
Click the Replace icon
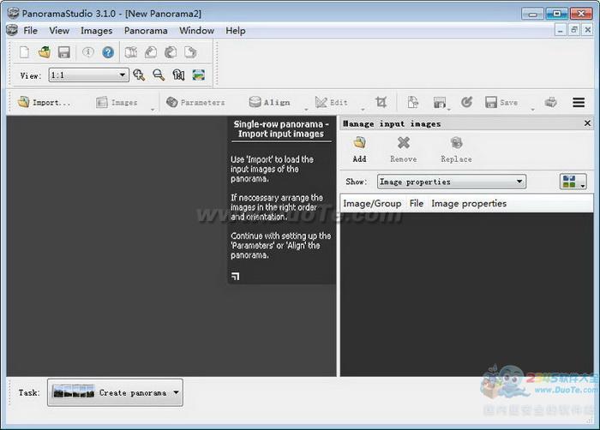point(456,143)
